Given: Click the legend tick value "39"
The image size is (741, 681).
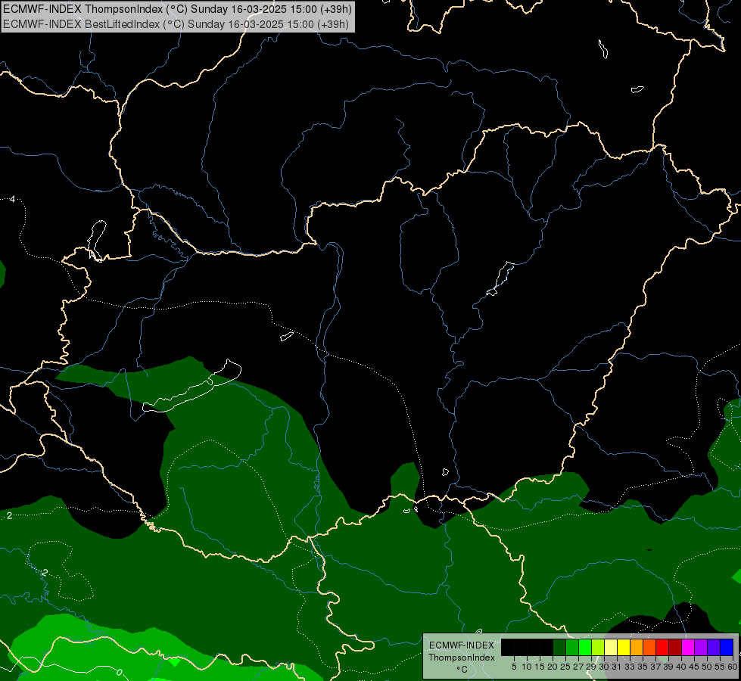Looking at the screenshot, I should point(668,667).
